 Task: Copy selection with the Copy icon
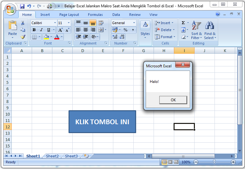[x=23, y=30]
